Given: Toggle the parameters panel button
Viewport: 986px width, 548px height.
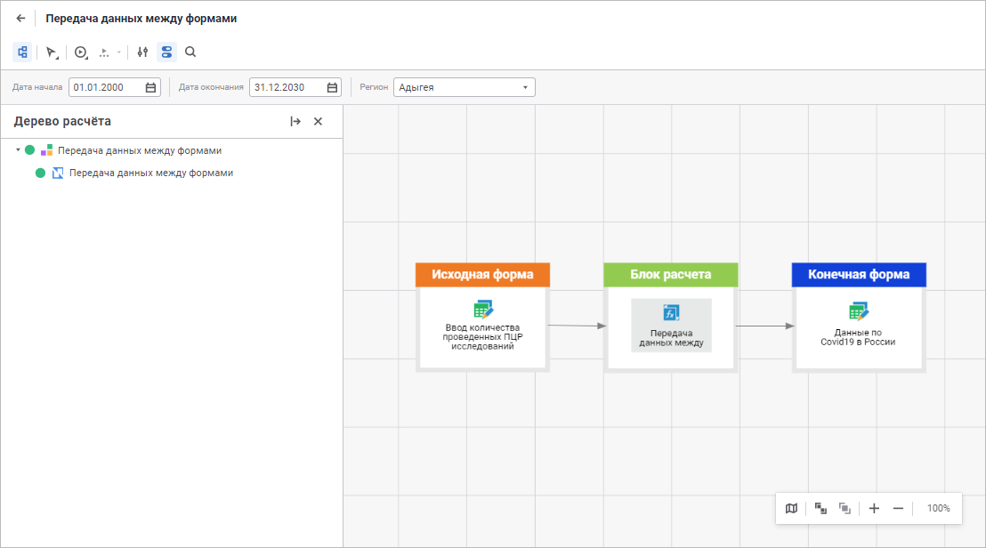Looking at the screenshot, I should pyautogui.click(x=166, y=52).
